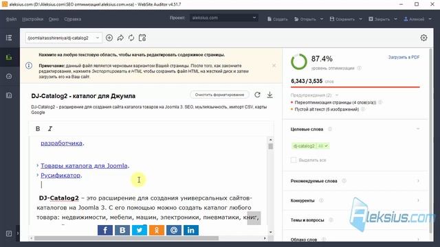Open the Справка menu
The height and width of the screenshot is (247, 440).
click(x=72, y=19)
